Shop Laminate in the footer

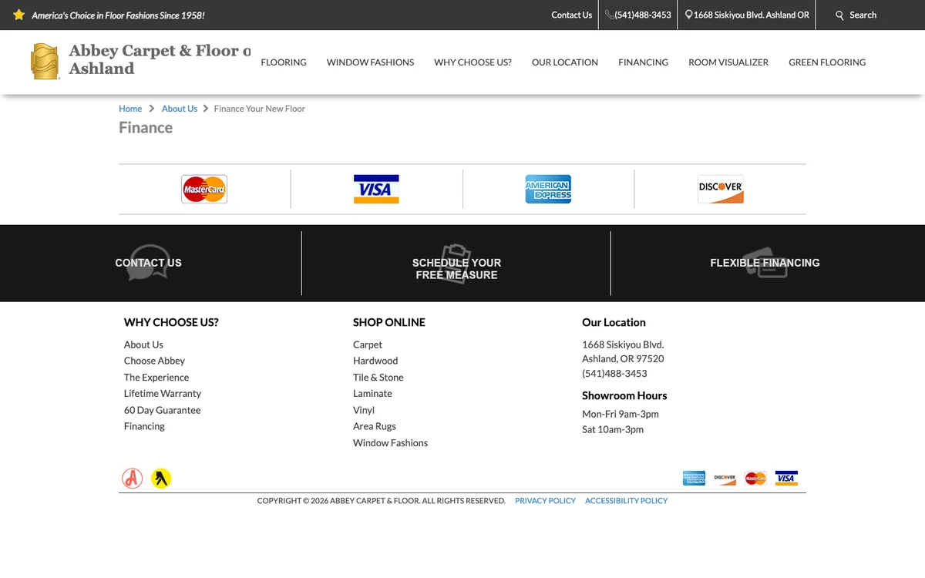click(x=372, y=394)
